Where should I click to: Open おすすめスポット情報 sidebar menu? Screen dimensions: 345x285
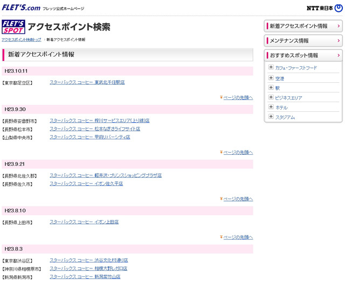tap(303, 55)
